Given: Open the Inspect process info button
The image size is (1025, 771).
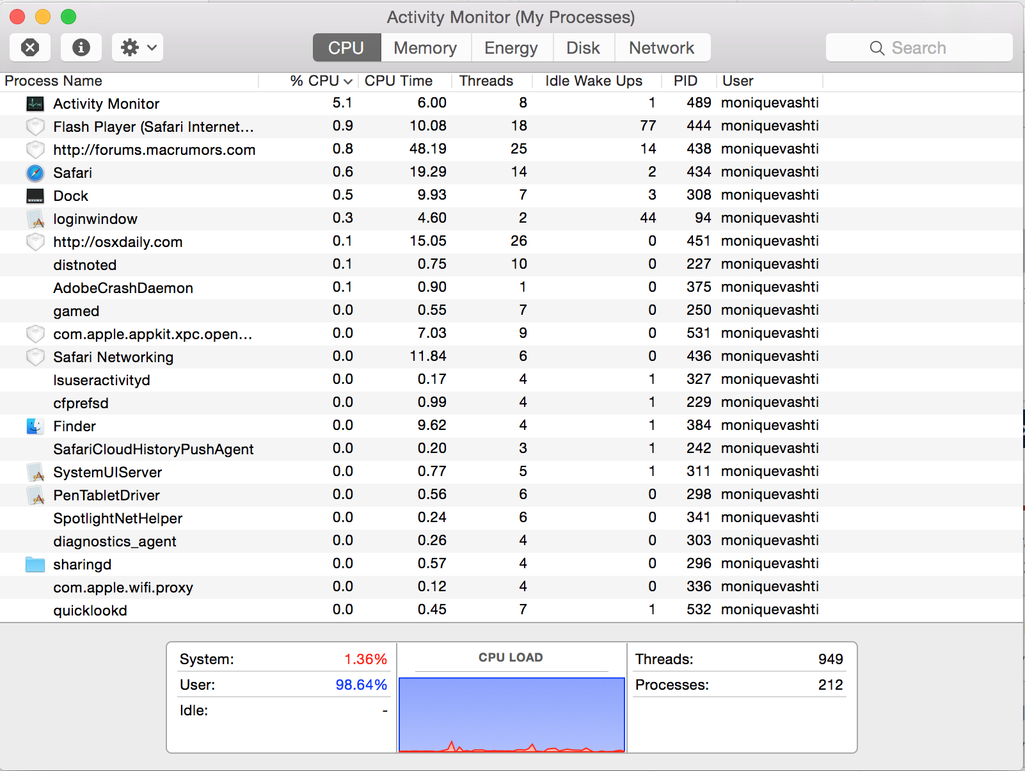Looking at the screenshot, I should coord(81,47).
